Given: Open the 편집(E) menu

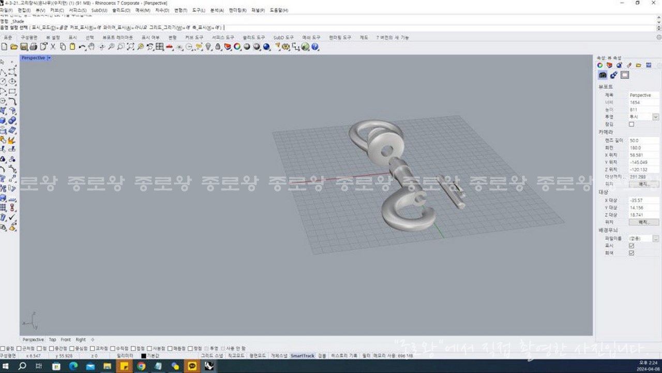Looking at the screenshot, I should pyautogui.click(x=24, y=10).
